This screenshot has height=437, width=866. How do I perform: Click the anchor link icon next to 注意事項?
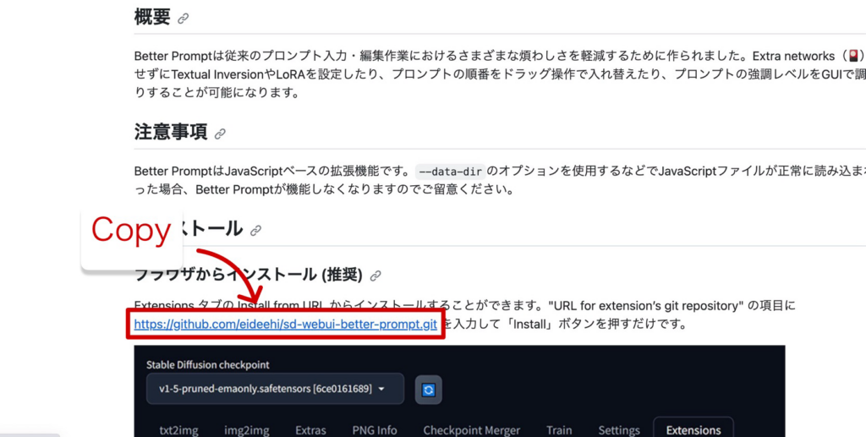(221, 134)
